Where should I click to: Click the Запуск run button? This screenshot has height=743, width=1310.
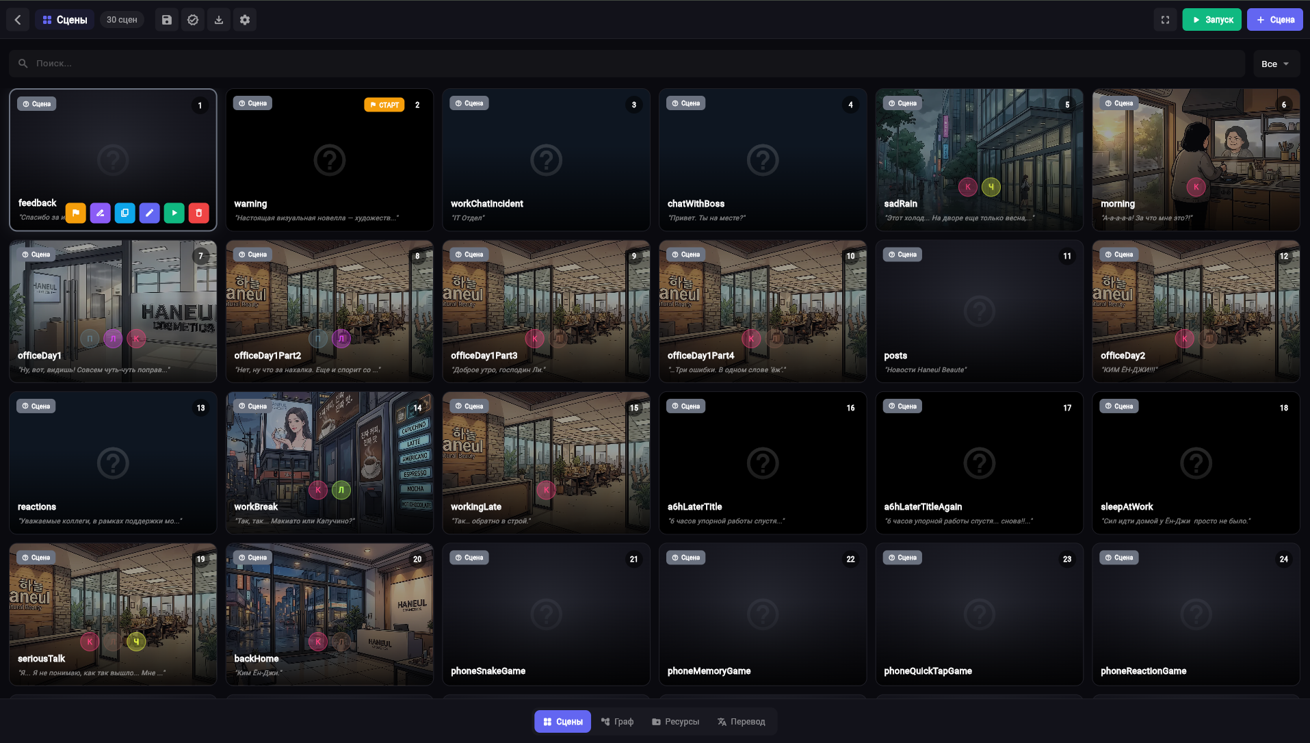click(x=1211, y=20)
